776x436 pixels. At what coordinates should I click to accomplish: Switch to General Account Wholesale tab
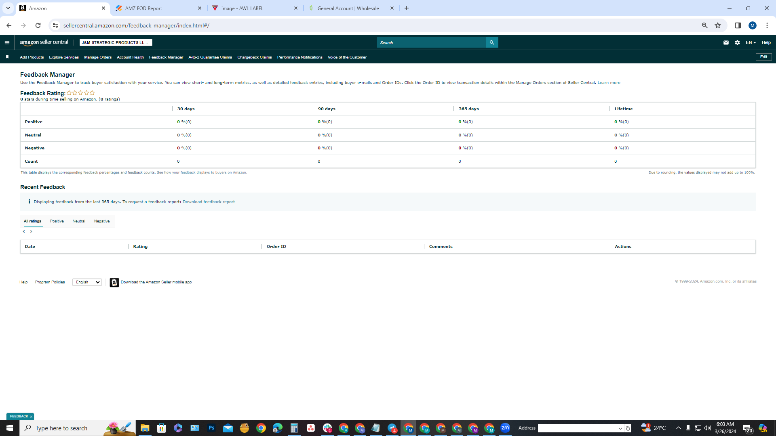pos(351,8)
